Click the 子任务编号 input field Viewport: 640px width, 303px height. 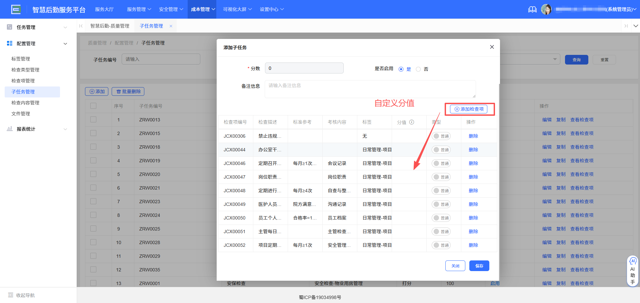[161, 59]
